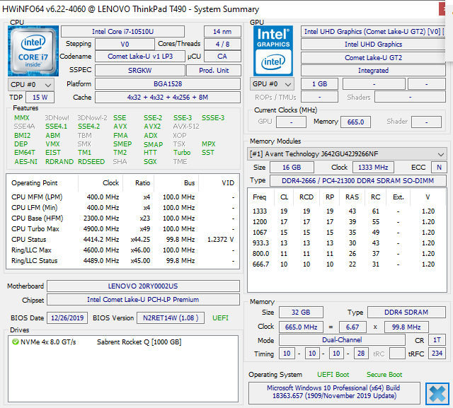The image size is (453, 408).
Task: Click the µCU value CA
Action: (x=222, y=57)
